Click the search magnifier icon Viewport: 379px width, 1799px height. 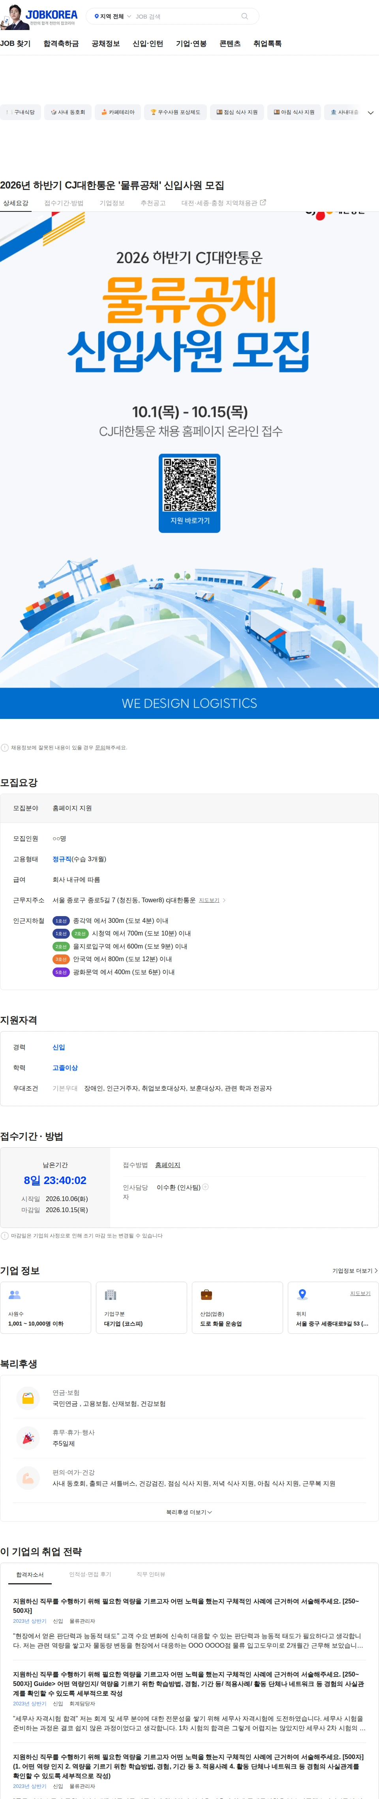pyautogui.click(x=244, y=16)
